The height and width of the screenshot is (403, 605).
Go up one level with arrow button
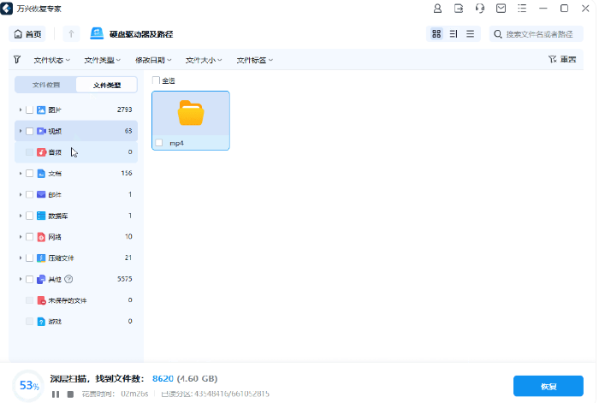pyautogui.click(x=71, y=34)
